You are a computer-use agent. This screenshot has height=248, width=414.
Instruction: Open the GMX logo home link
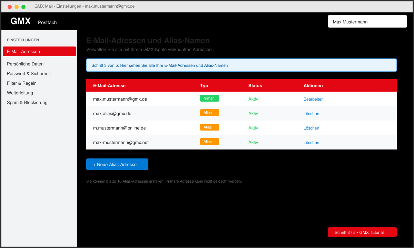(x=20, y=21)
